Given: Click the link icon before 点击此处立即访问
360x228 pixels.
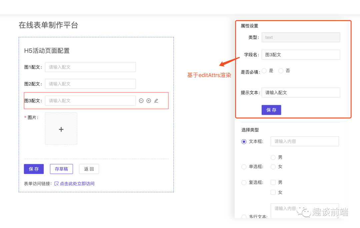Looking at the screenshot, I should click(x=56, y=184).
